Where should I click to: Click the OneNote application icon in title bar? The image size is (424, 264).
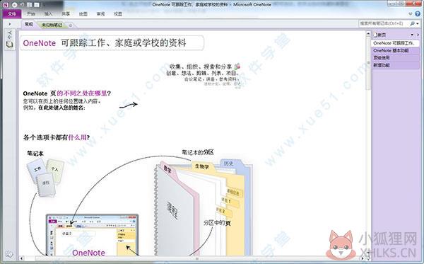point(6,5)
